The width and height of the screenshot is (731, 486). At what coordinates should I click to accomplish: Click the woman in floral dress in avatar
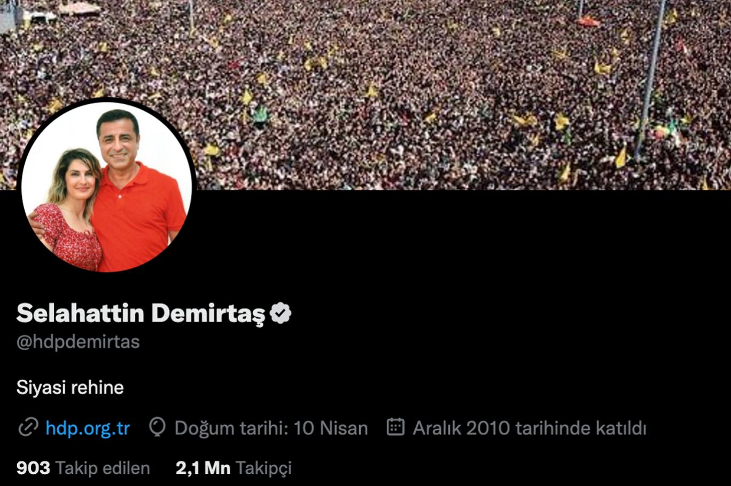click(x=69, y=213)
